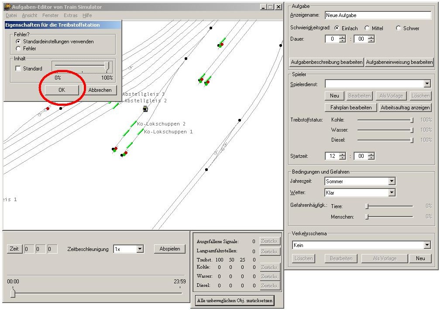Set difficulty to Mittel
This screenshot has width=440, height=310.
(367, 28)
